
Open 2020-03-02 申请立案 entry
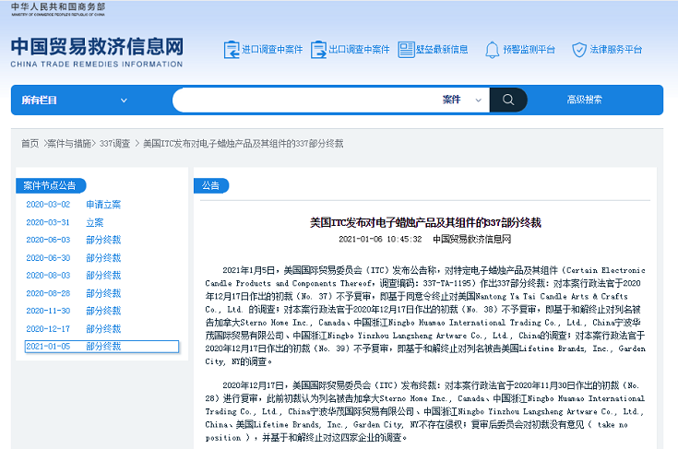[74, 205]
